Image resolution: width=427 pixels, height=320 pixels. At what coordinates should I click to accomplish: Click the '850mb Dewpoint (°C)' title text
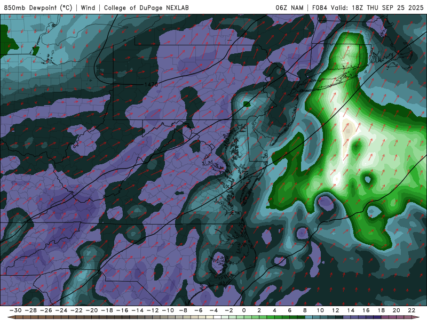[x=38, y=7]
